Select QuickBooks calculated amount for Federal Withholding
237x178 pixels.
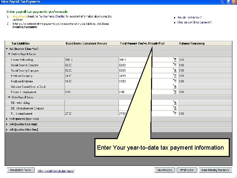(92, 60)
